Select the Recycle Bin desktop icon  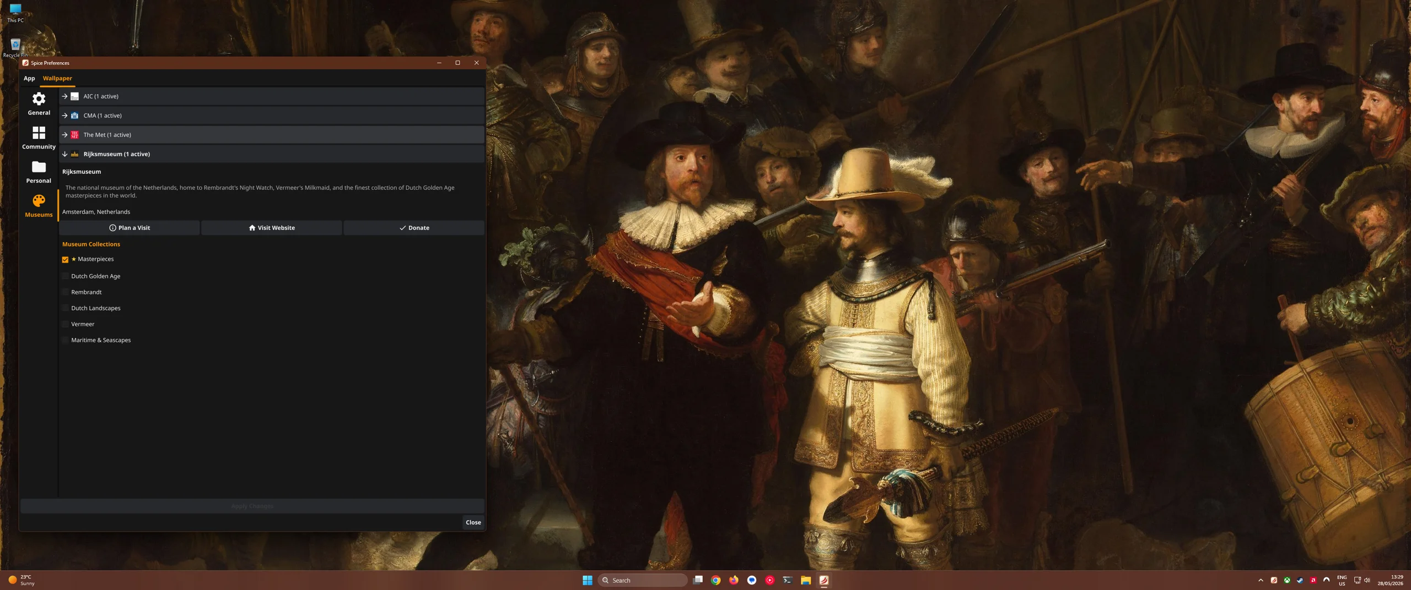[x=15, y=47]
